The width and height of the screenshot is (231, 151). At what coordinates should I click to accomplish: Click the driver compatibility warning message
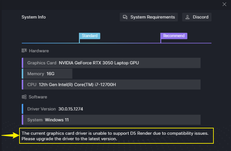point(115,136)
